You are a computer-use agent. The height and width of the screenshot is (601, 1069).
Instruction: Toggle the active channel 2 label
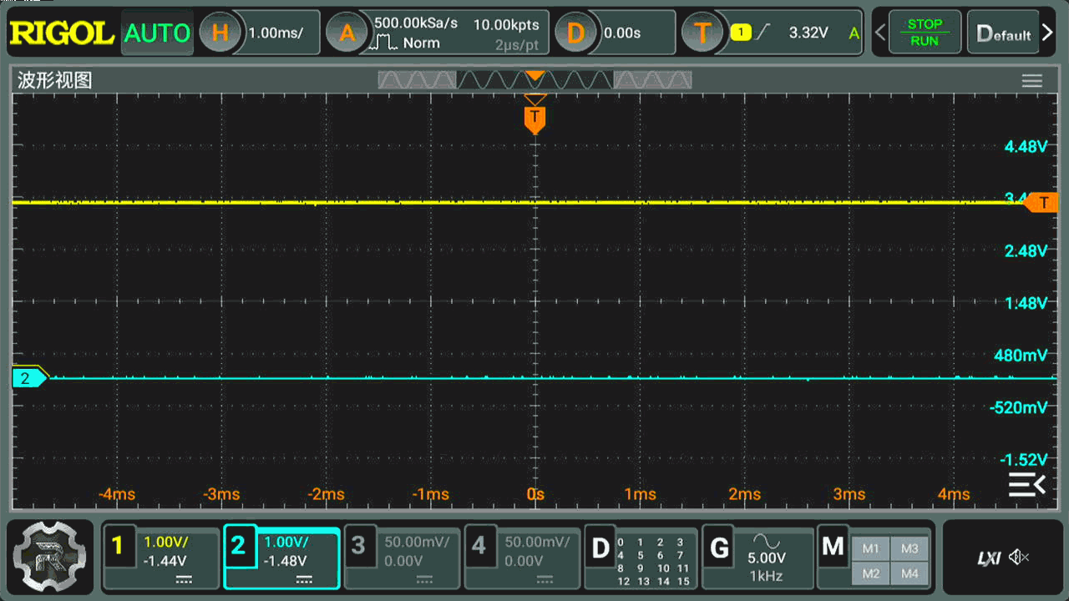coord(238,546)
